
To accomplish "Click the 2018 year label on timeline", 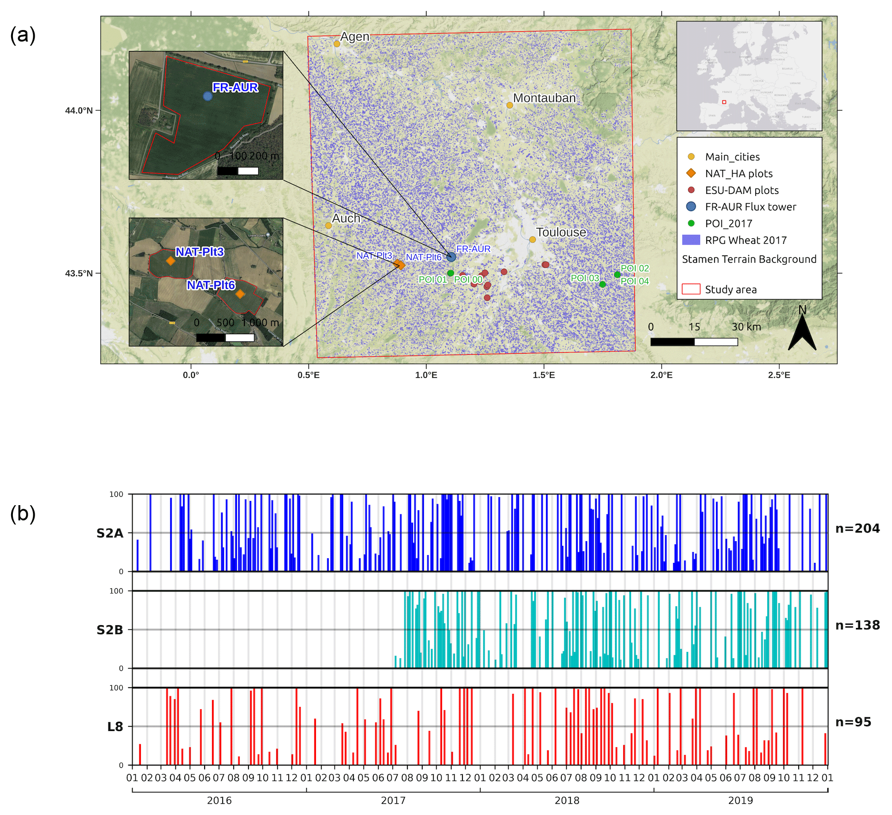I will [567, 800].
